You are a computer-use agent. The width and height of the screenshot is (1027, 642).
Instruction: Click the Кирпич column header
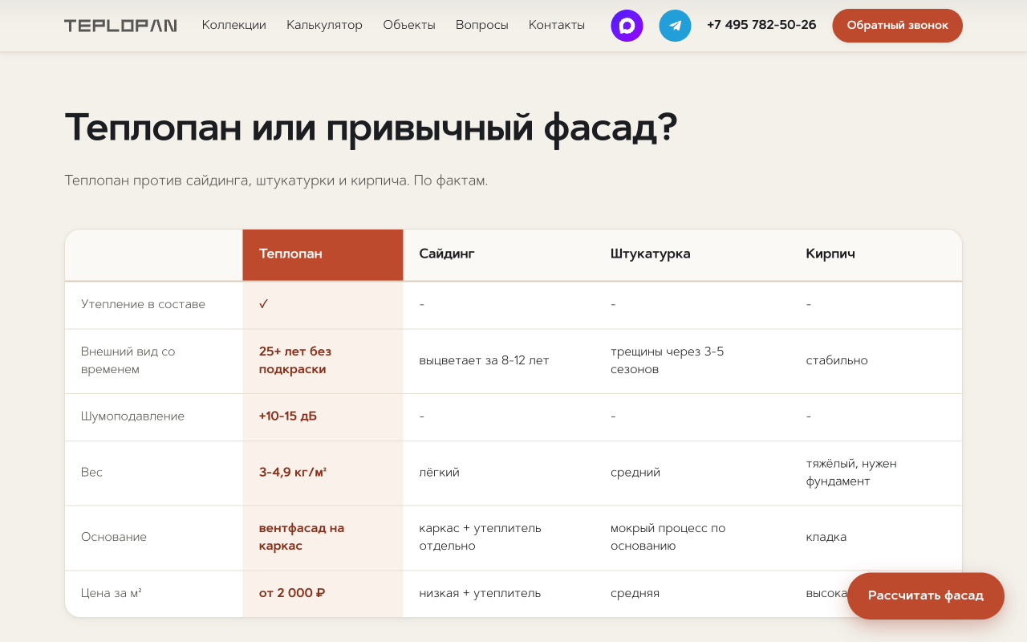(830, 254)
